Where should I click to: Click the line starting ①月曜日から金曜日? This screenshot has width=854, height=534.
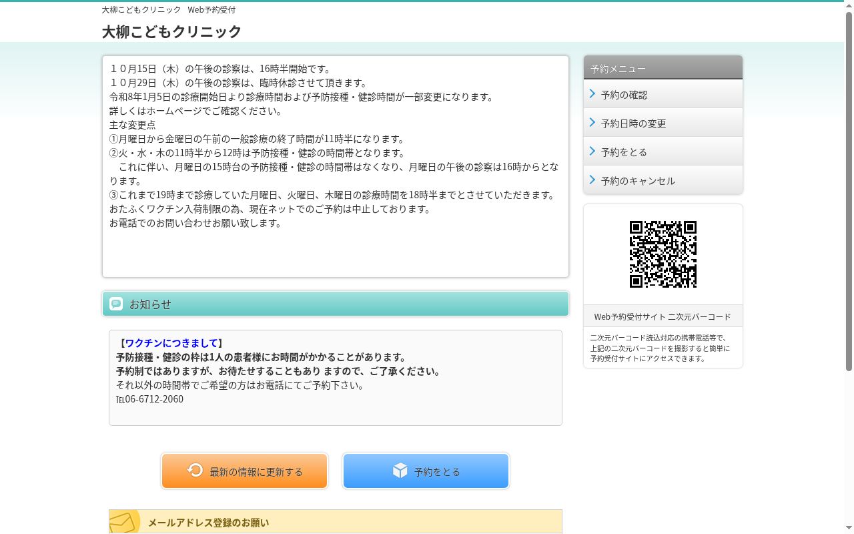(x=257, y=139)
